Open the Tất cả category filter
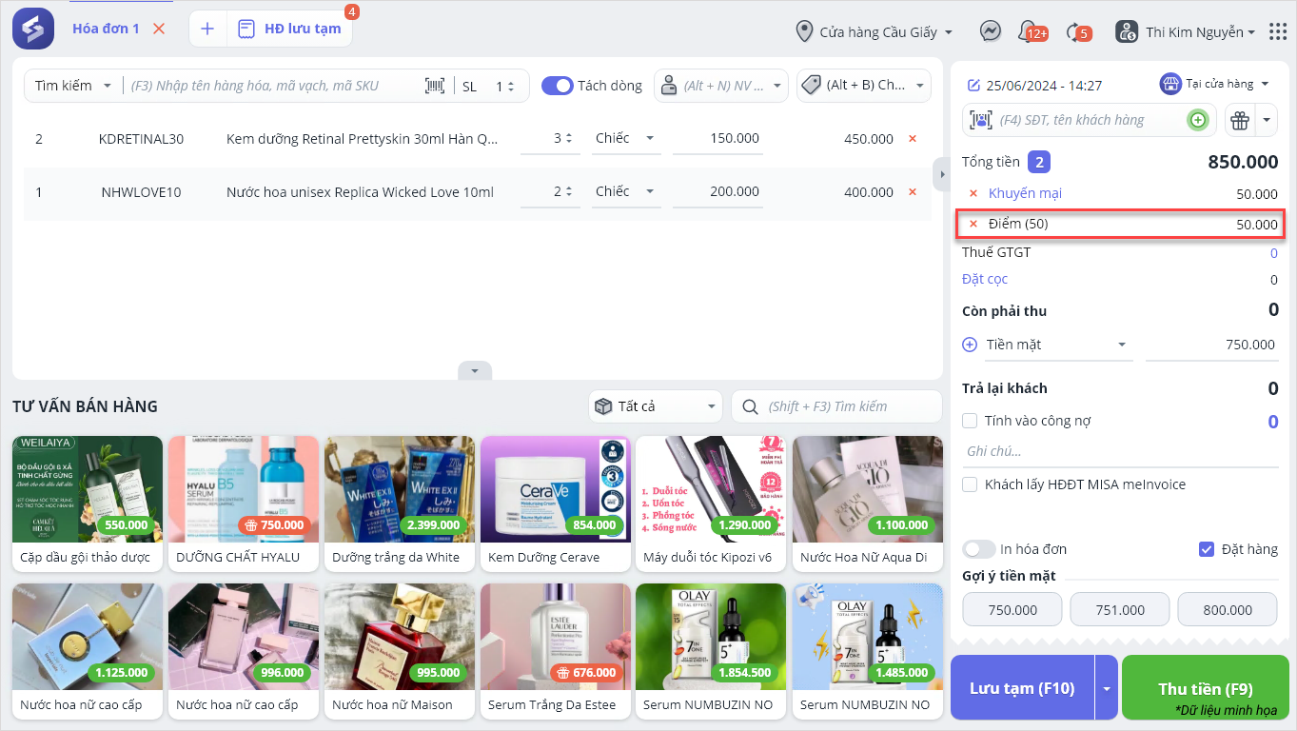The width and height of the screenshot is (1297, 731). [655, 406]
